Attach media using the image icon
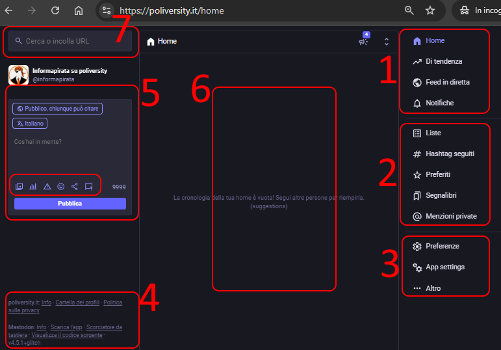 tap(19, 187)
